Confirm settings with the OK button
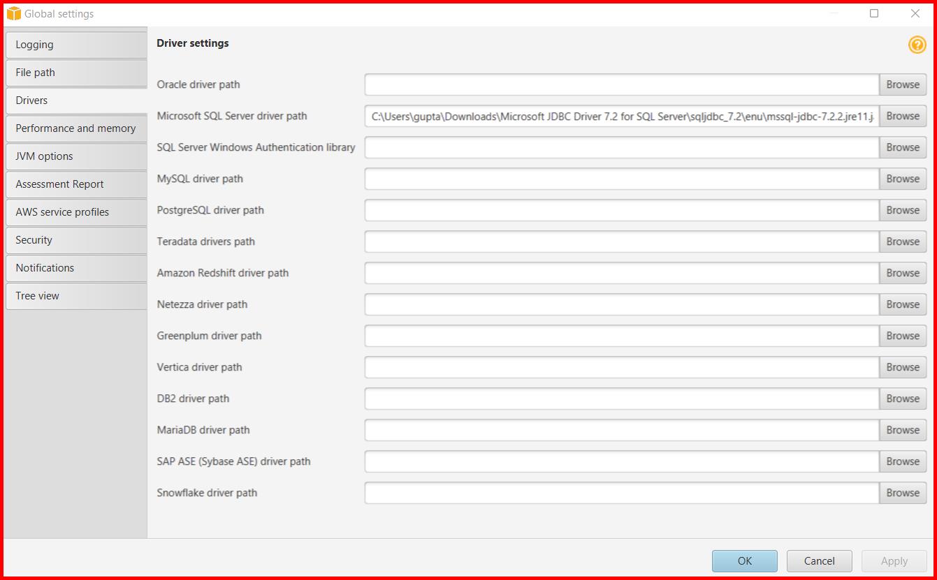Viewport: 937px width, 580px height. point(744,560)
